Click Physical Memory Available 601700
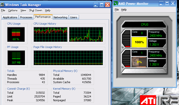 pyautogui.click(x=86, y=79)
